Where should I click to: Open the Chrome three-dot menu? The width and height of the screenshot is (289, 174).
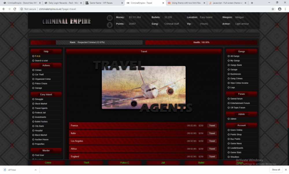click(286, 9)
